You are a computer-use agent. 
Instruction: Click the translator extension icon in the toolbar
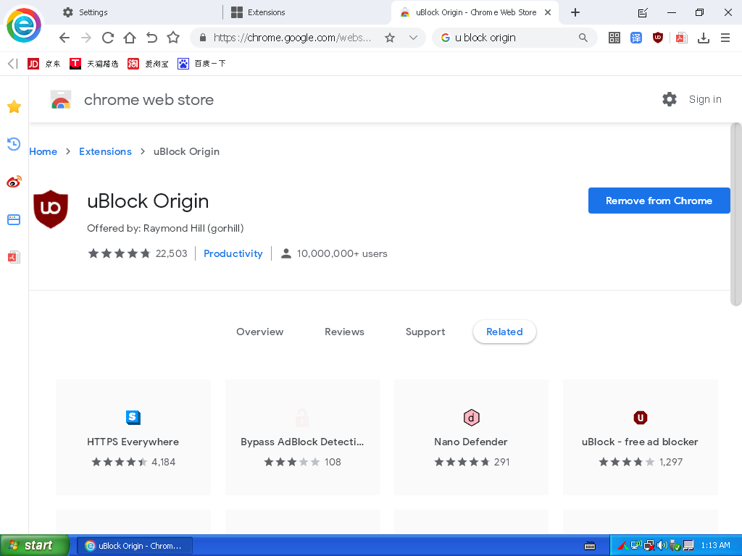click(x=636, y=38)
